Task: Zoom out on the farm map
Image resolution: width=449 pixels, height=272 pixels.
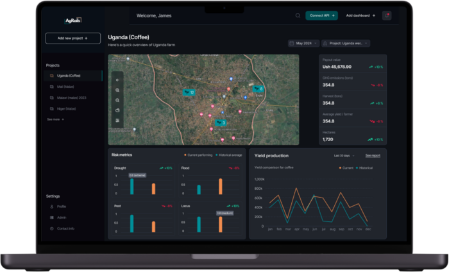Action: click(x=117, y=101)
